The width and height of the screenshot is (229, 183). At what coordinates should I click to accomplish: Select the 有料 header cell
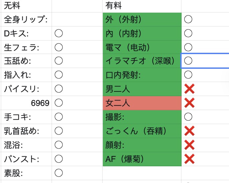pyautogui.click(x=142, y=6)
